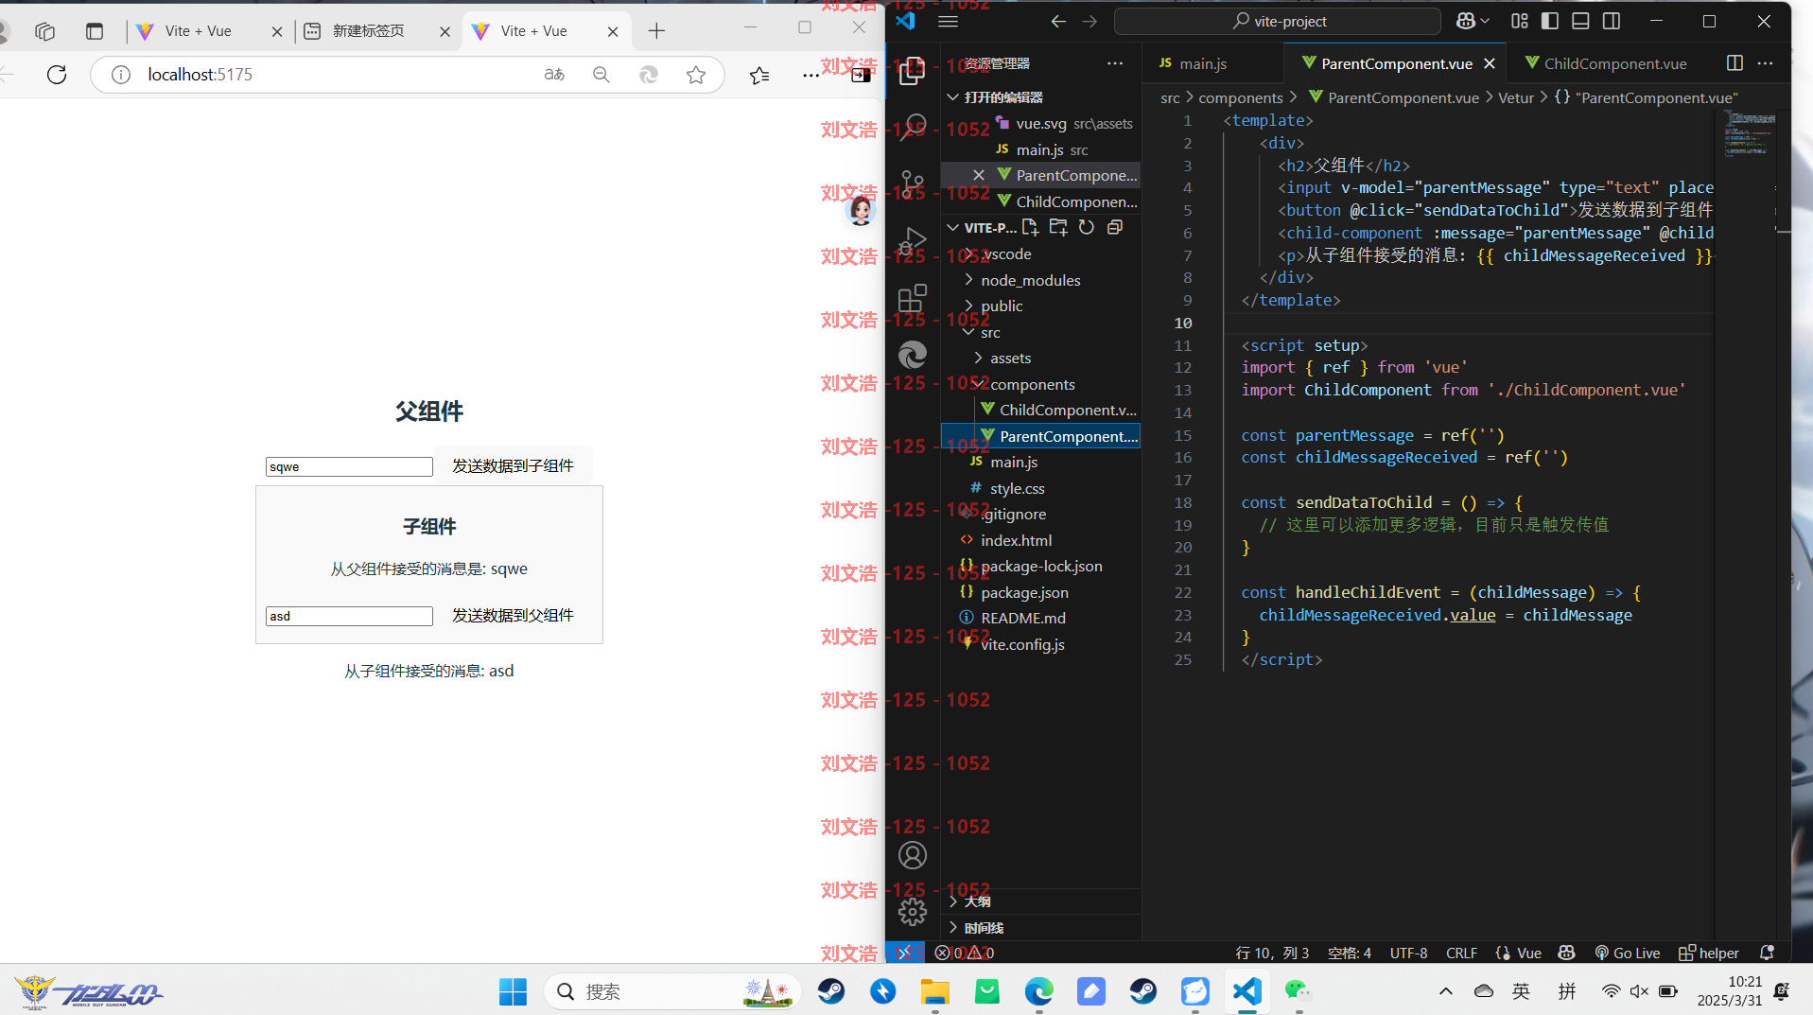Viewport: 1813px width, 1015px height.
Task: Collapse all folders in explorer
Action: pos(1115,227)
